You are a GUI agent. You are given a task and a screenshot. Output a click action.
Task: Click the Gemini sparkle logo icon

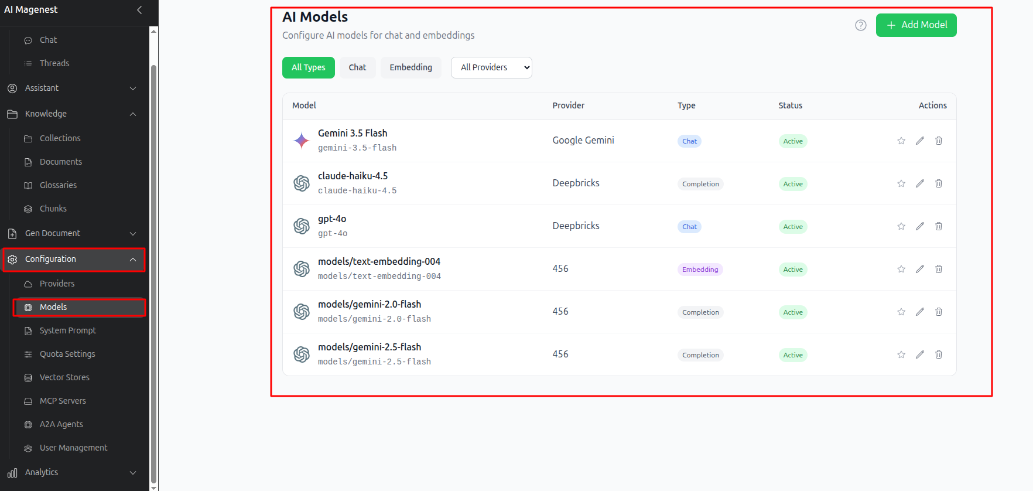tap(302, 141)
